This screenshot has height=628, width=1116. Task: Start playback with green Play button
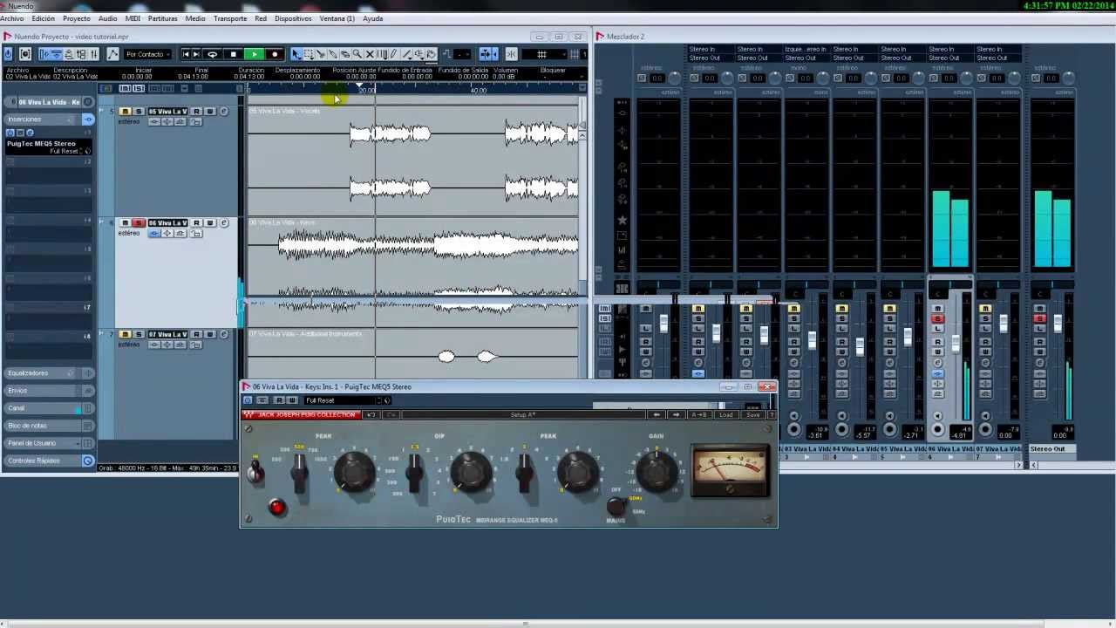coord(254,54)
